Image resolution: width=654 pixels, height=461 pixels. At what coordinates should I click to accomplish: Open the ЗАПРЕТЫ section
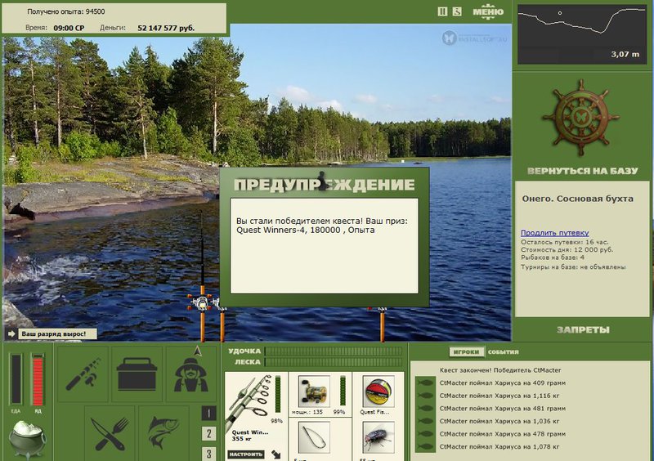pyautogui.click(x=583, y=330)
